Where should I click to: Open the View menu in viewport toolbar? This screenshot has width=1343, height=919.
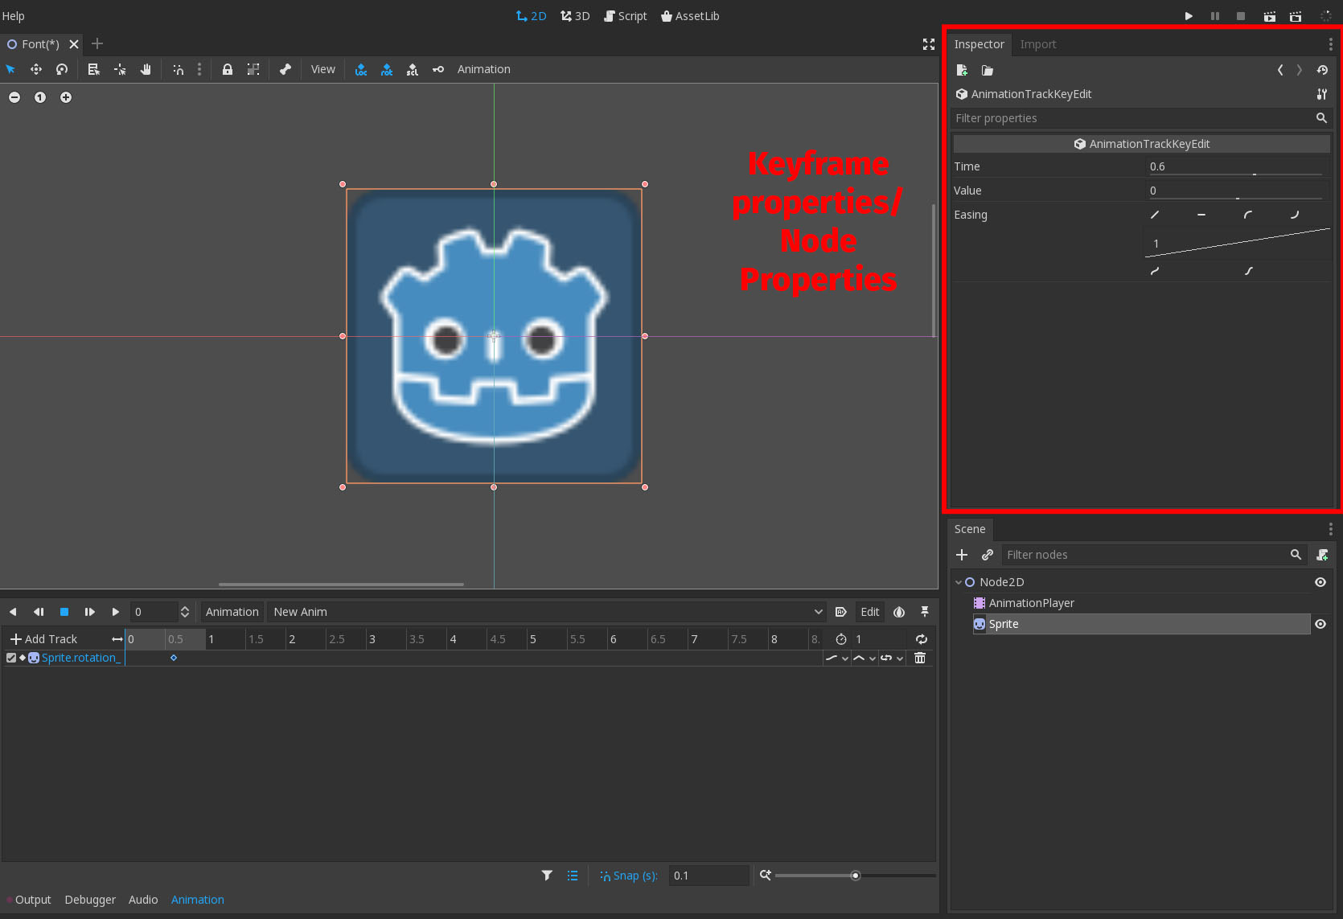coord(323,69)
